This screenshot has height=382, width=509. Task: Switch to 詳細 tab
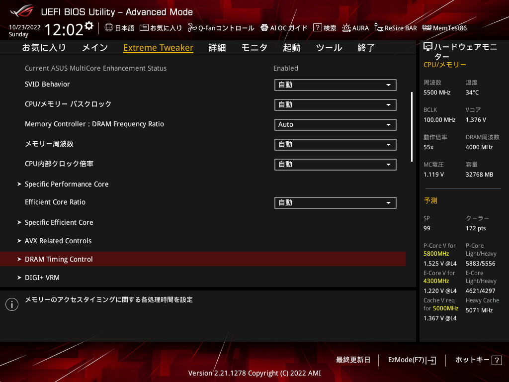[217, 48]
